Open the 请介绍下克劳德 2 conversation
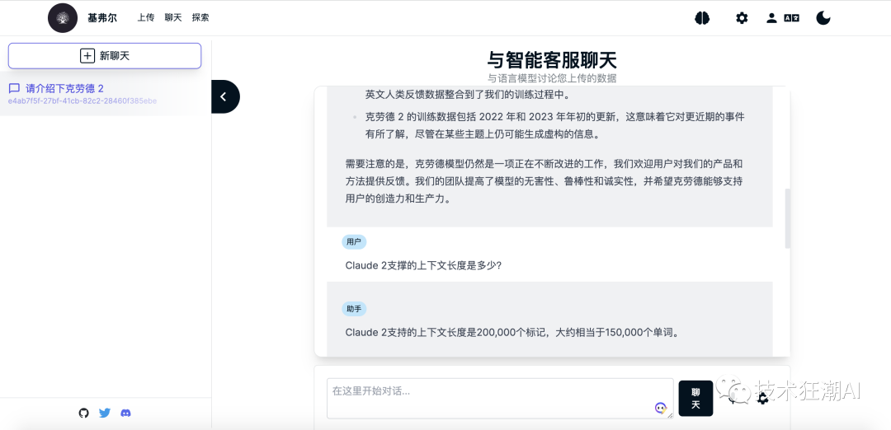Screen dimensions: 891x430 [64, 88]
